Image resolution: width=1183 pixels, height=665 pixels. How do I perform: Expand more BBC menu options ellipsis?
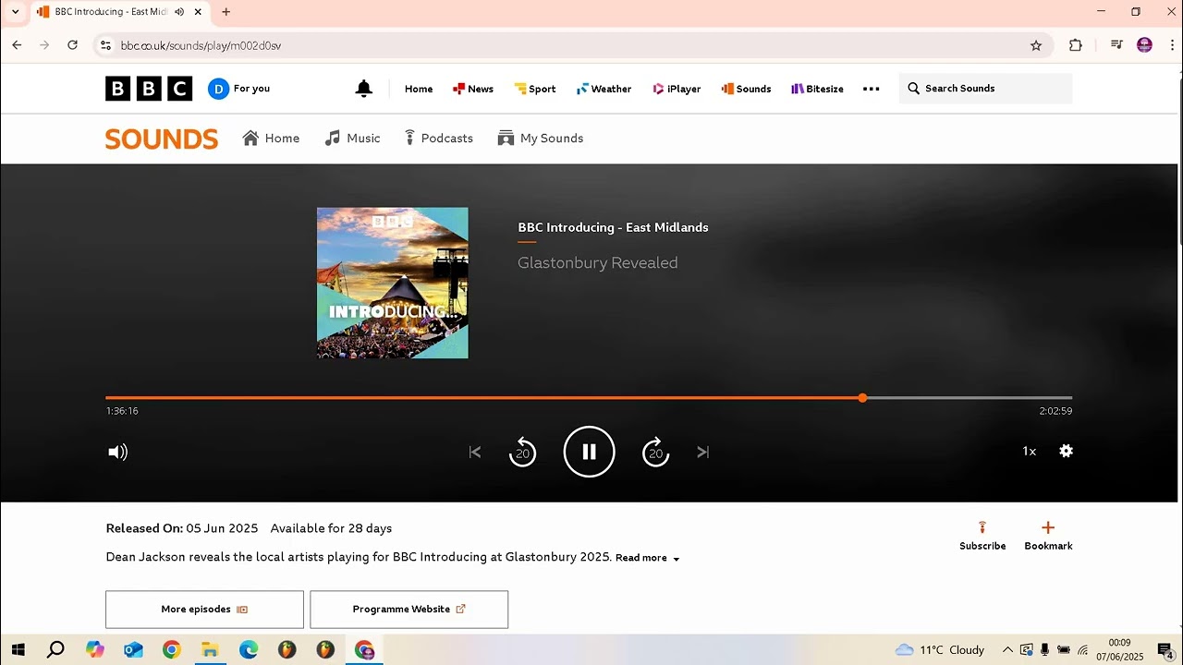[x=871, y=89]
